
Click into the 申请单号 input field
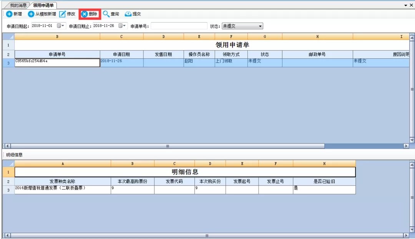(179, 26)
